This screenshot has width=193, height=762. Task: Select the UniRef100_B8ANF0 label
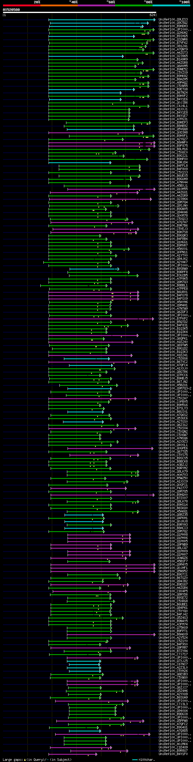pyautogui.click(x=173, y=143)
